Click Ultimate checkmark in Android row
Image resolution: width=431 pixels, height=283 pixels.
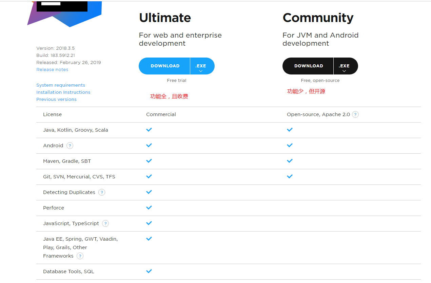coord(149,145)
